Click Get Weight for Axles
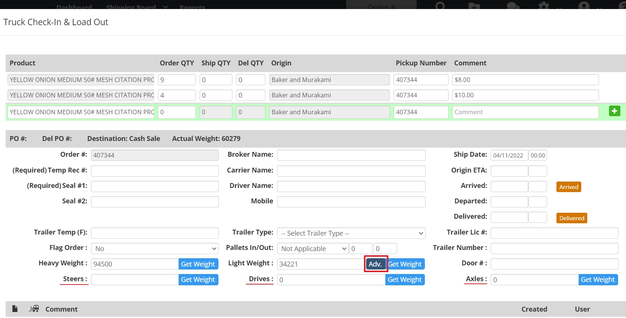Screen dimensions: 626x318 click(597, 280)
